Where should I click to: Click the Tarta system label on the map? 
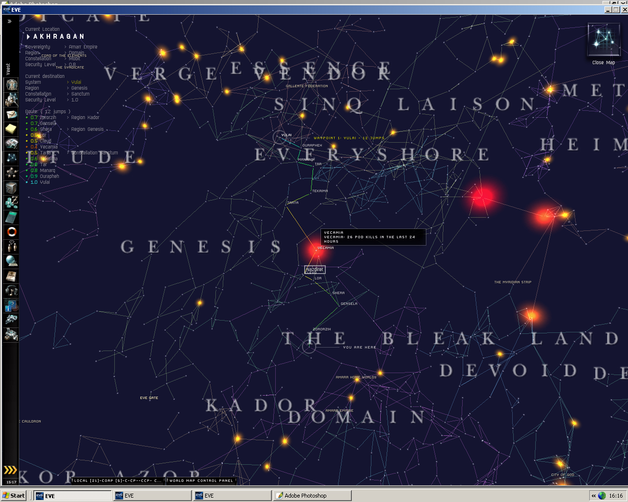tap(293, 202)
